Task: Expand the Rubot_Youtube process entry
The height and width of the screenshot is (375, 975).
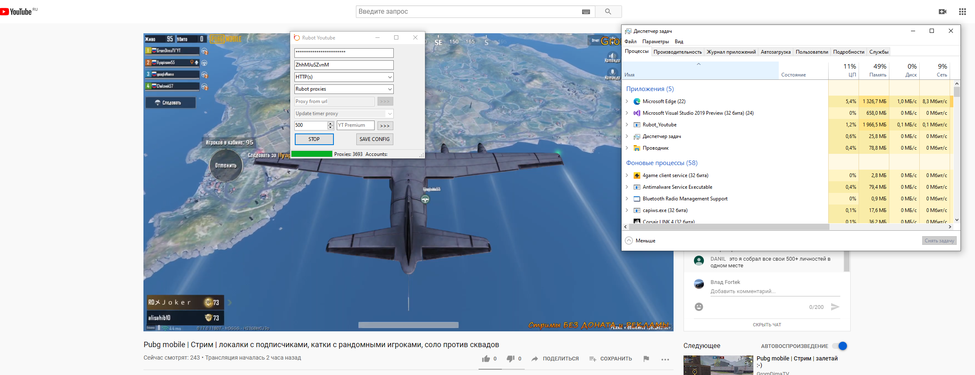Action: click(x=627, y=124)
